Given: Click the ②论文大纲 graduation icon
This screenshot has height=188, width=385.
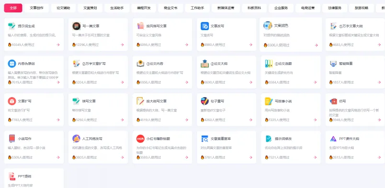Looking at the screenshot, I should (205, 64).
